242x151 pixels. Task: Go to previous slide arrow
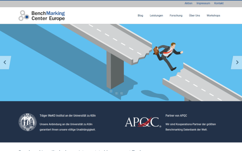click(x=5, y=62)
